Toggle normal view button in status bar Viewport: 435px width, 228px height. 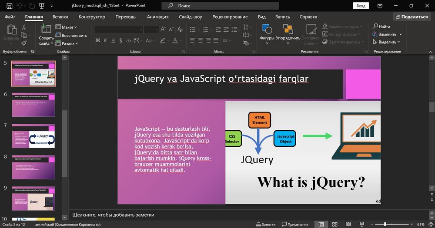click(x=321, y=225)
